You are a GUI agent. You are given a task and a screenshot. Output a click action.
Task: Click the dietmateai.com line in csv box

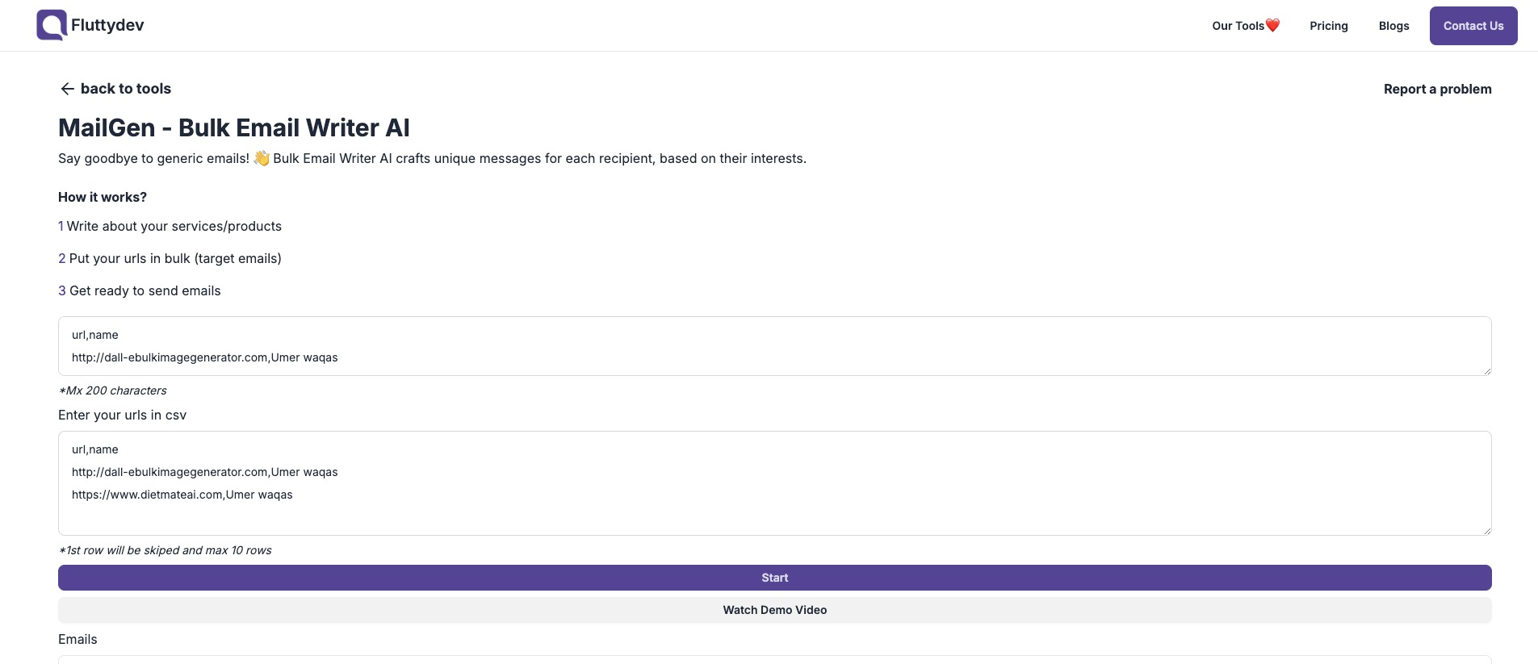click(x=182, y=495)
